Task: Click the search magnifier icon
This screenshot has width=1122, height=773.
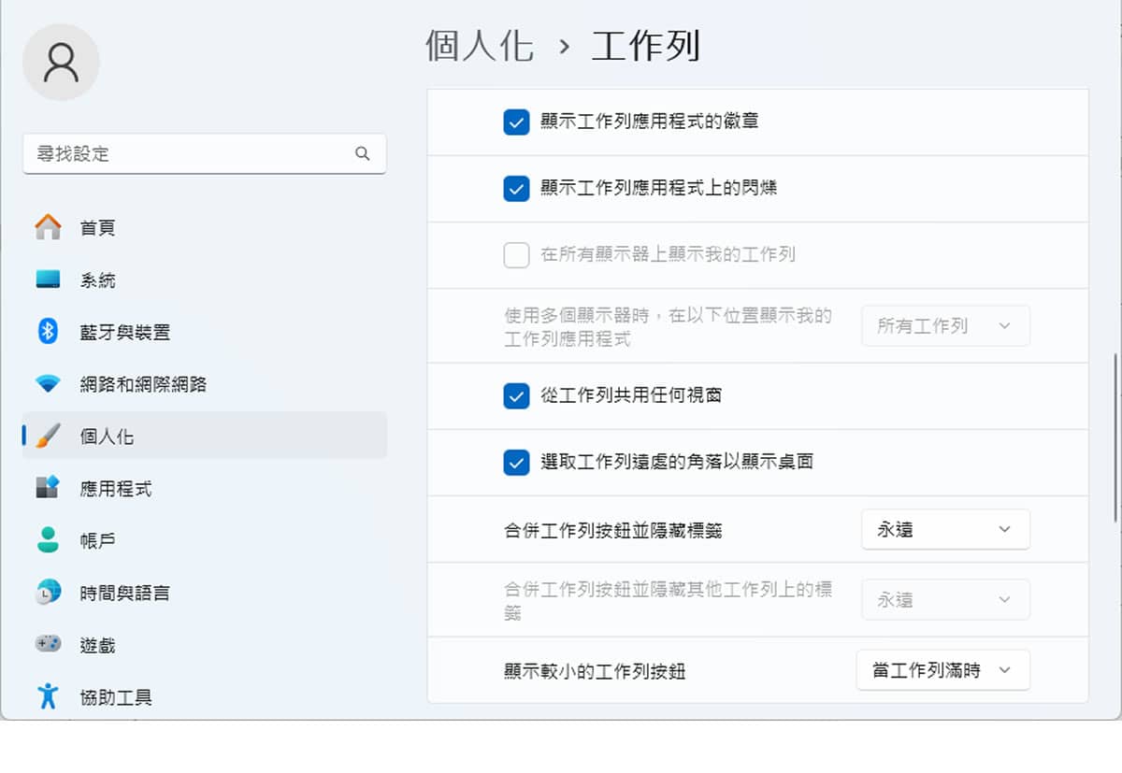Action: click(x=363, y=154)
